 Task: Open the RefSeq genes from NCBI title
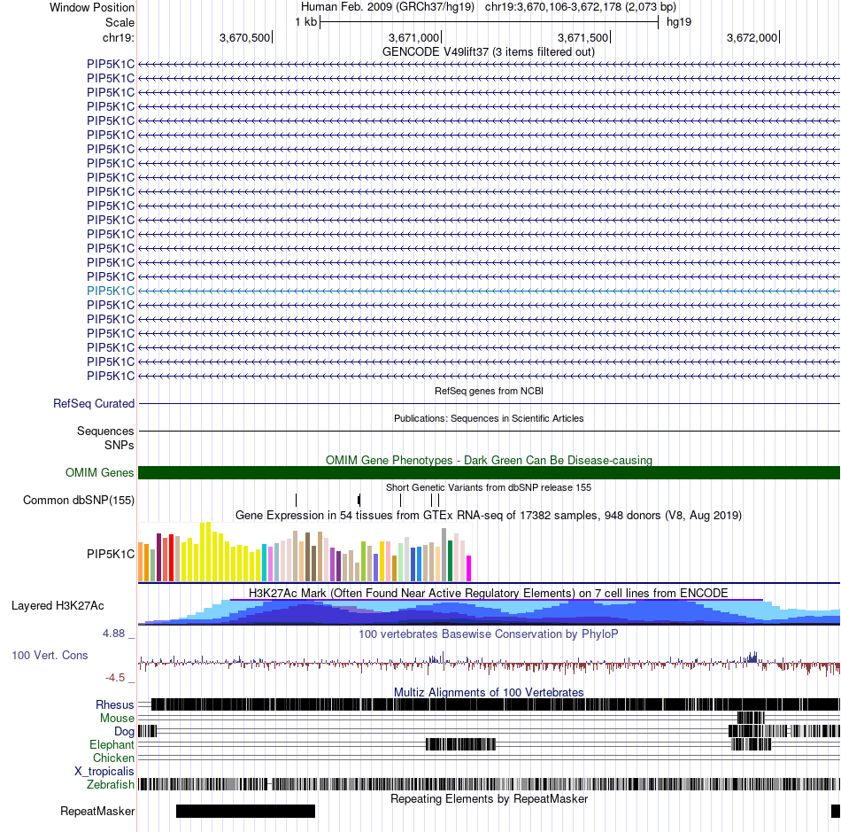pyautogui.click(x=489, y=391)
